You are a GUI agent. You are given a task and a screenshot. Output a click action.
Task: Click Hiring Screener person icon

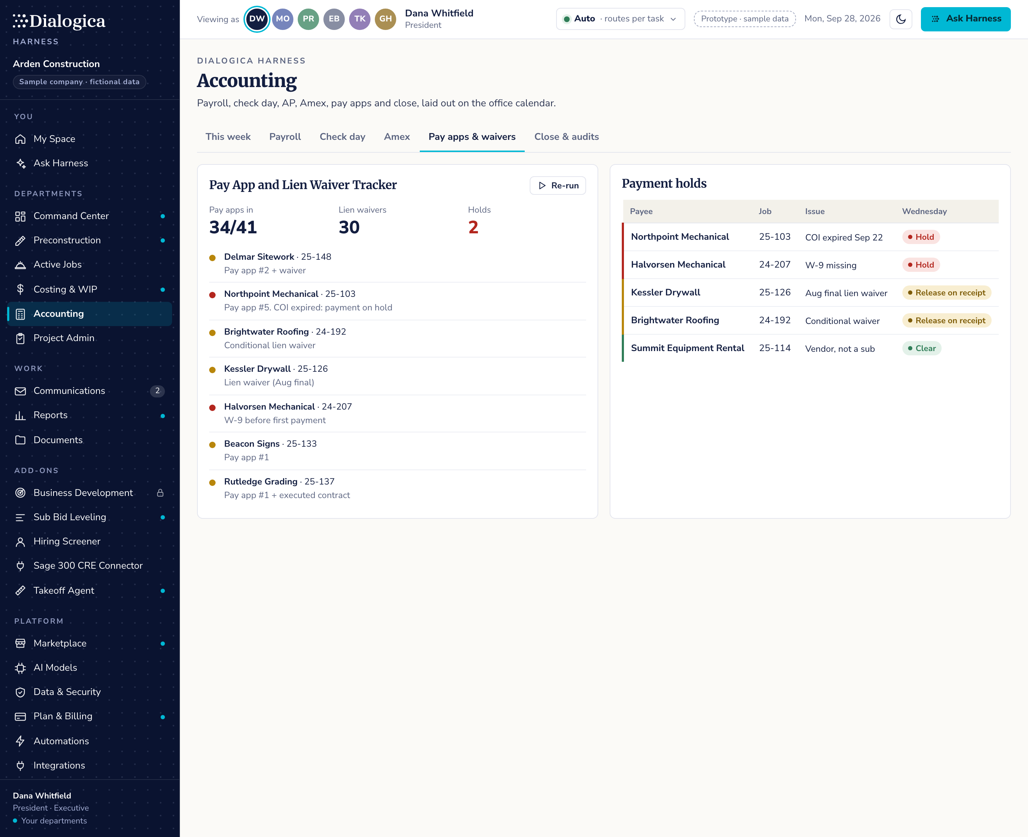(20, 542)
